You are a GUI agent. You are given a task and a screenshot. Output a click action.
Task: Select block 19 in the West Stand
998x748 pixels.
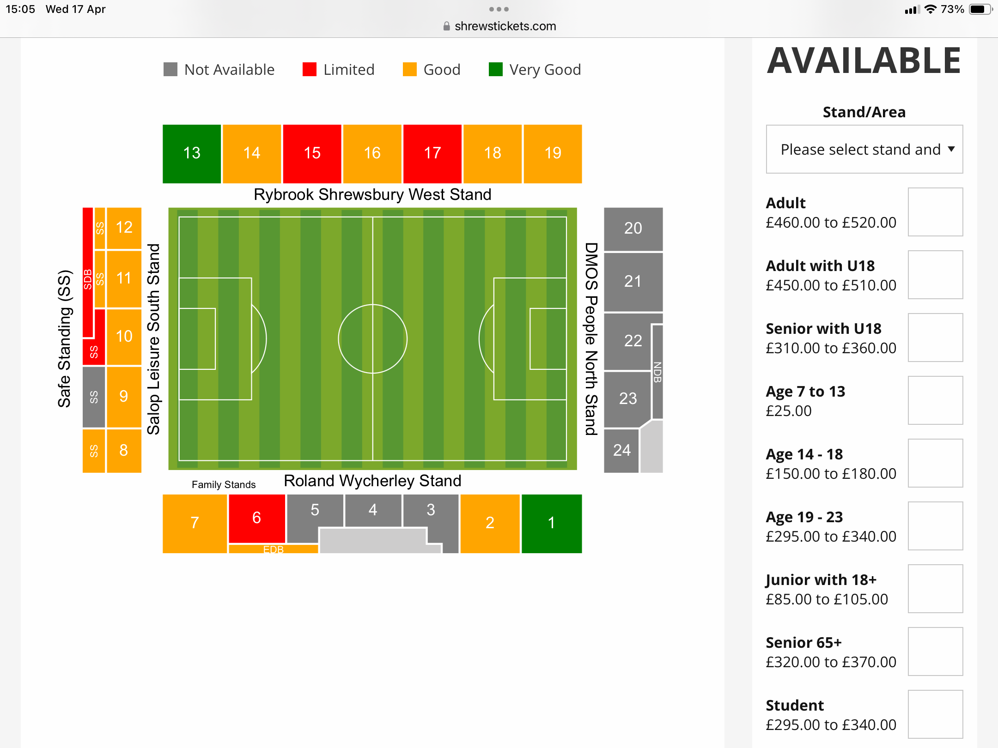(553, 154)
